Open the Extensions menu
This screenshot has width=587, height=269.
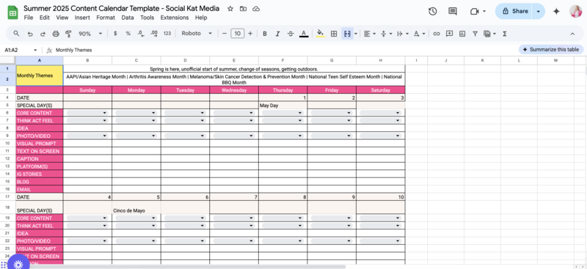[175, 18]
